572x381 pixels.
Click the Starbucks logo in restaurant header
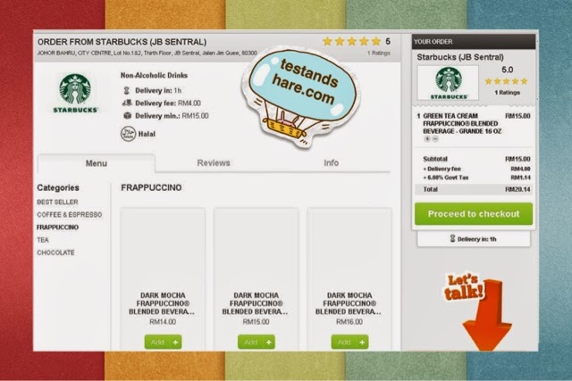[75, 94]
